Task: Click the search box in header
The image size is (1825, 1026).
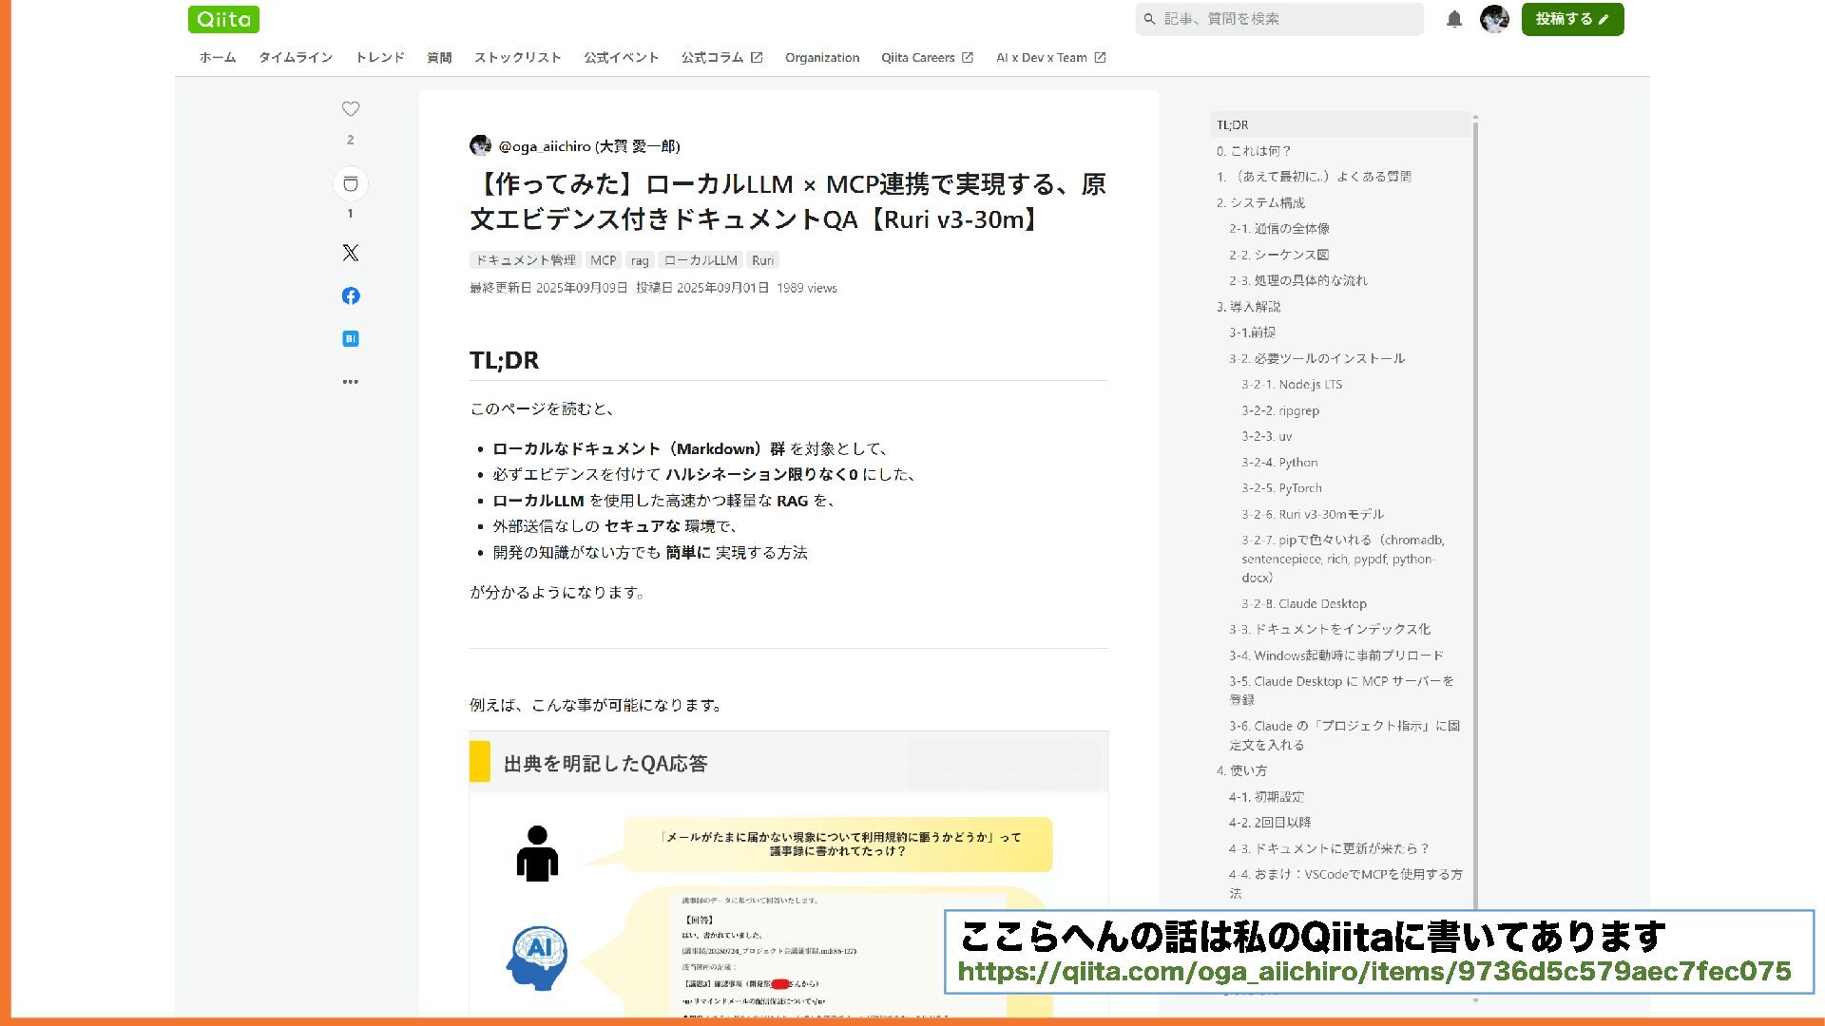Action: coord(1279,19)
